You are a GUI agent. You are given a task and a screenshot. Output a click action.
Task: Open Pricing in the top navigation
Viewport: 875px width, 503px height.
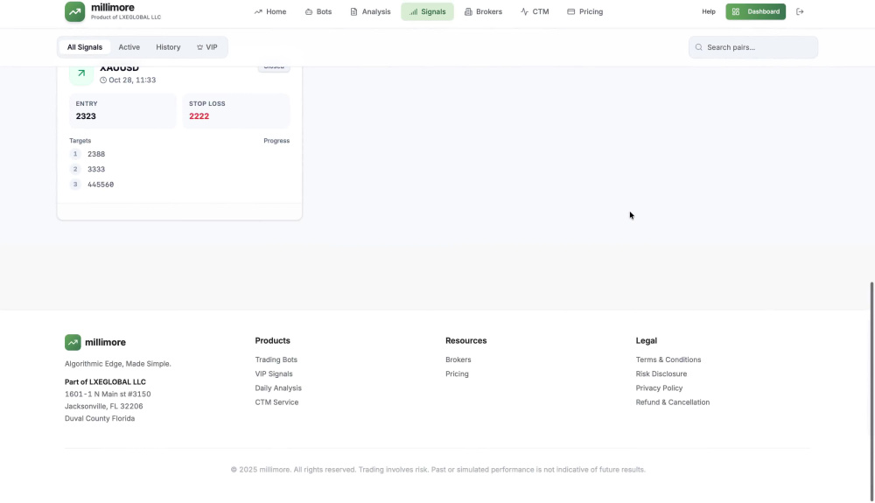(584, 11)
